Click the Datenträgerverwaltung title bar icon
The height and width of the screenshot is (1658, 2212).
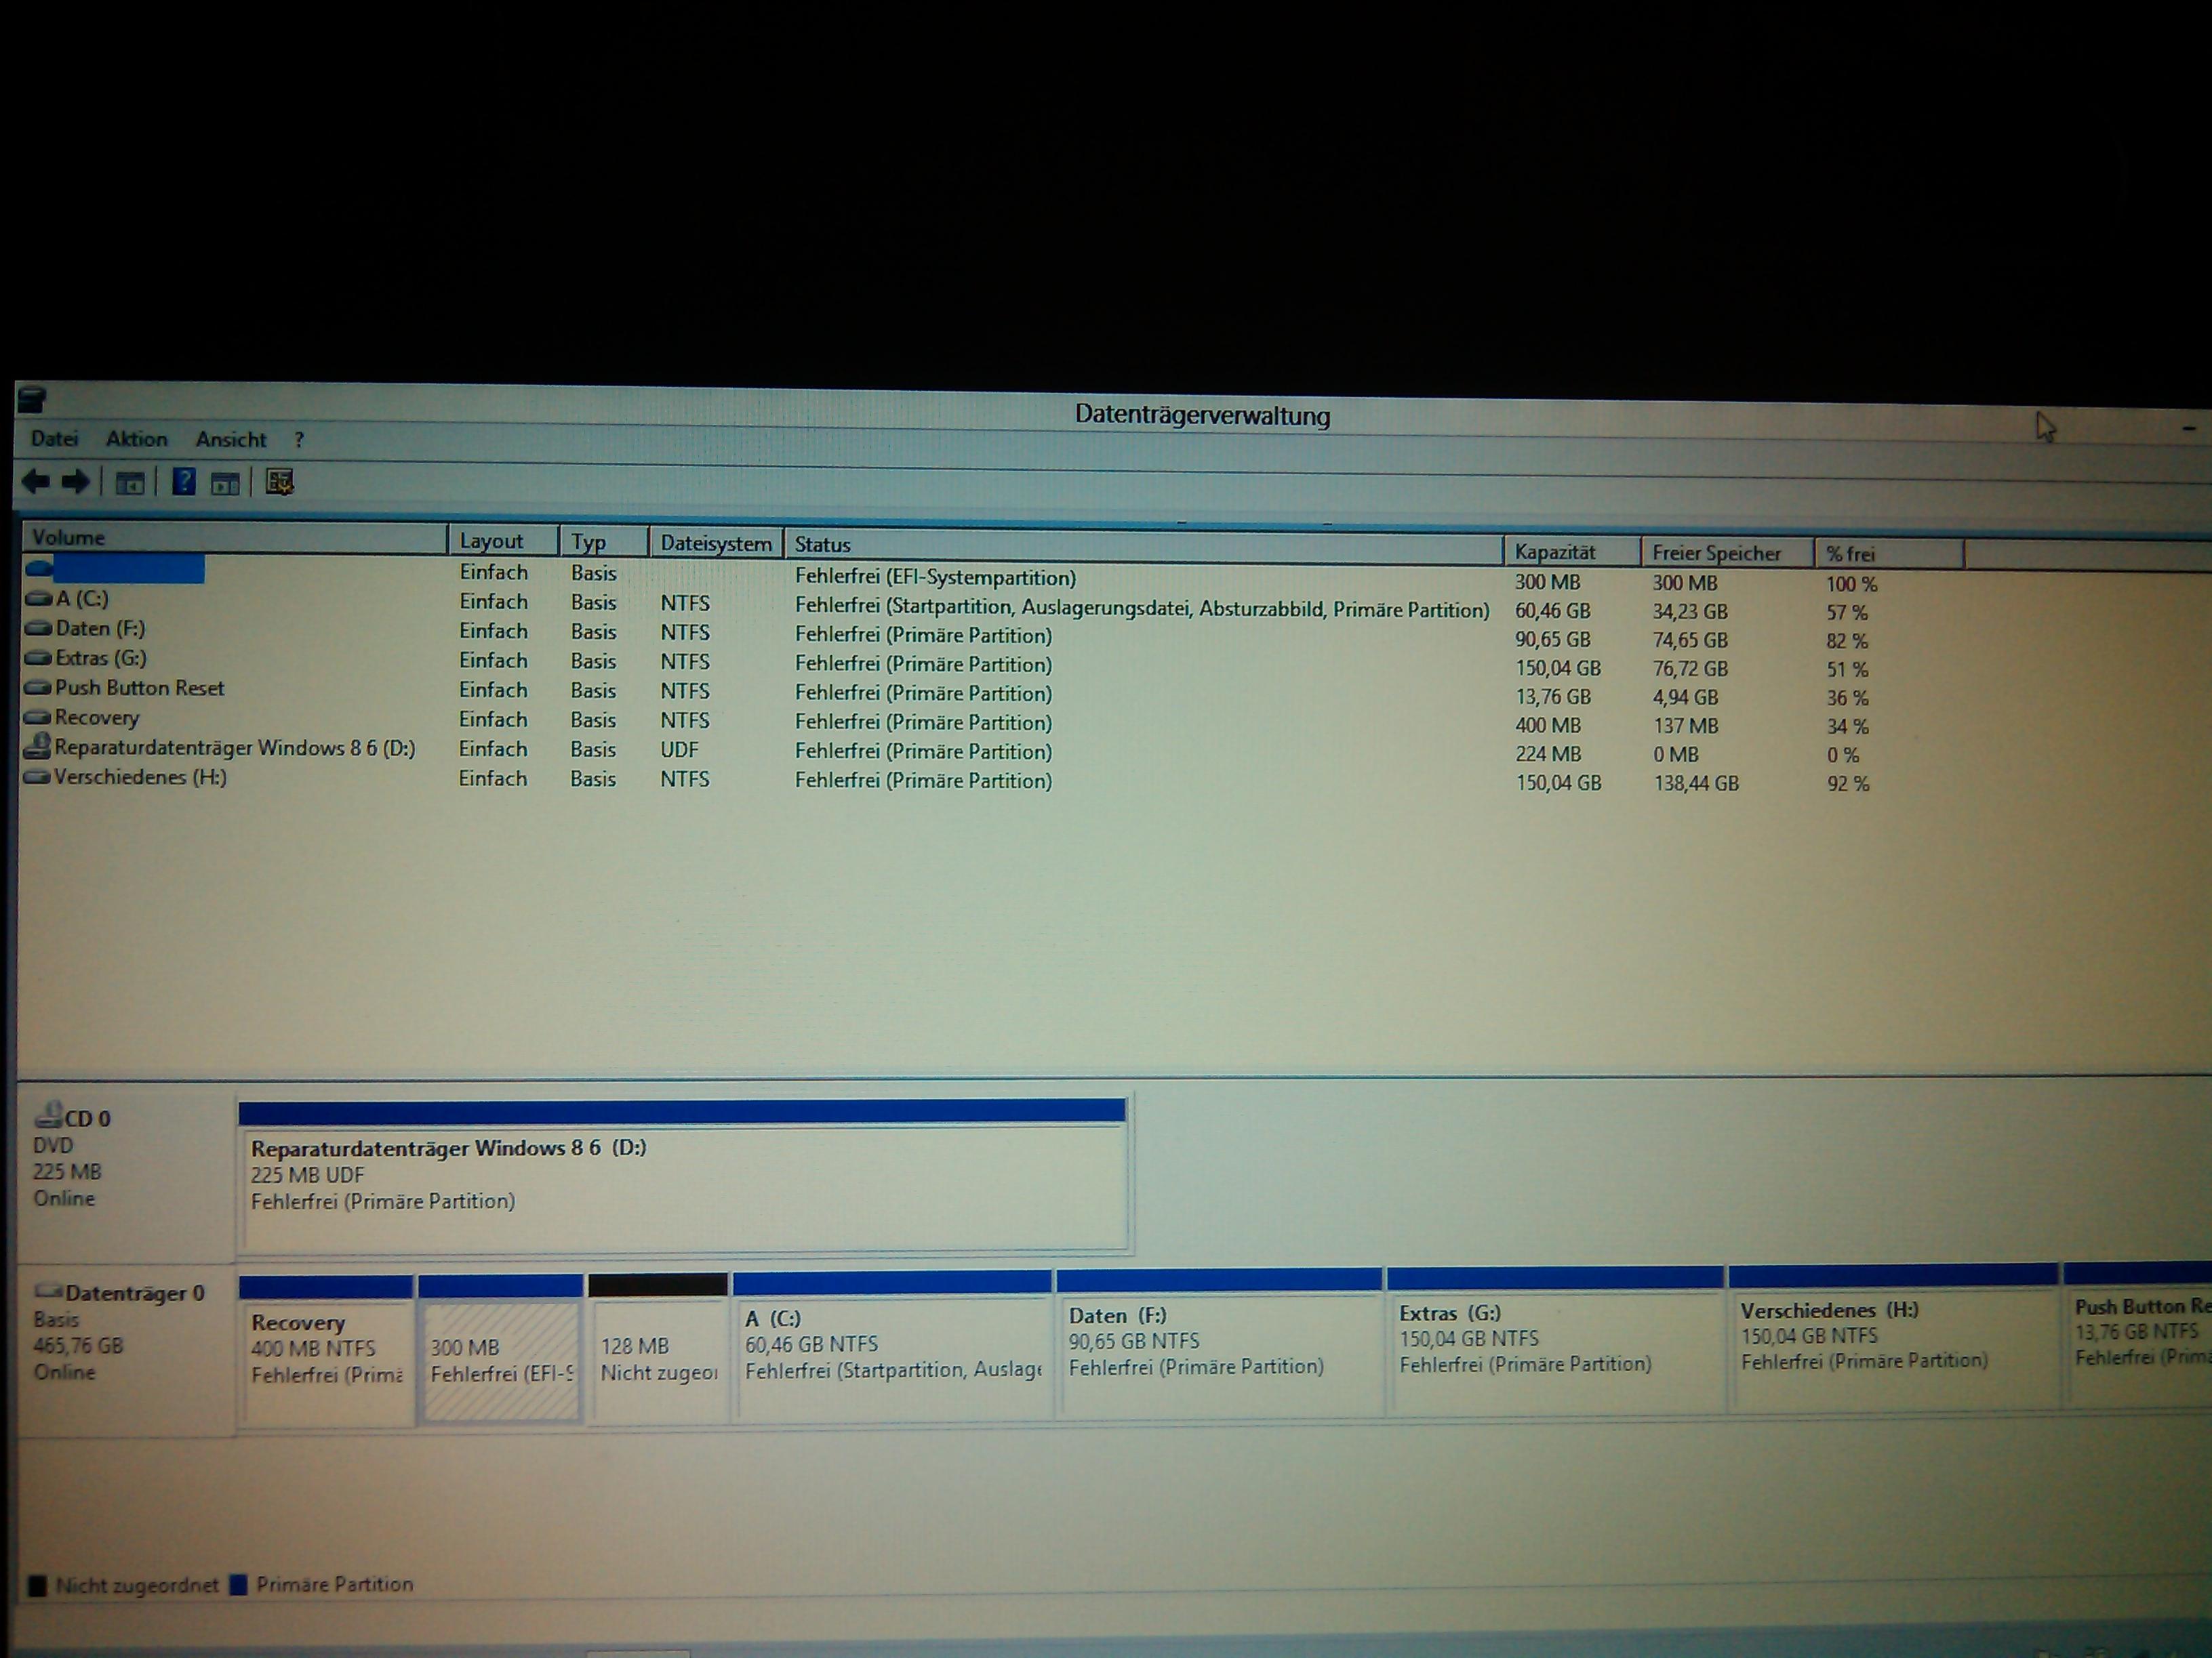click(x=32, y=400)
